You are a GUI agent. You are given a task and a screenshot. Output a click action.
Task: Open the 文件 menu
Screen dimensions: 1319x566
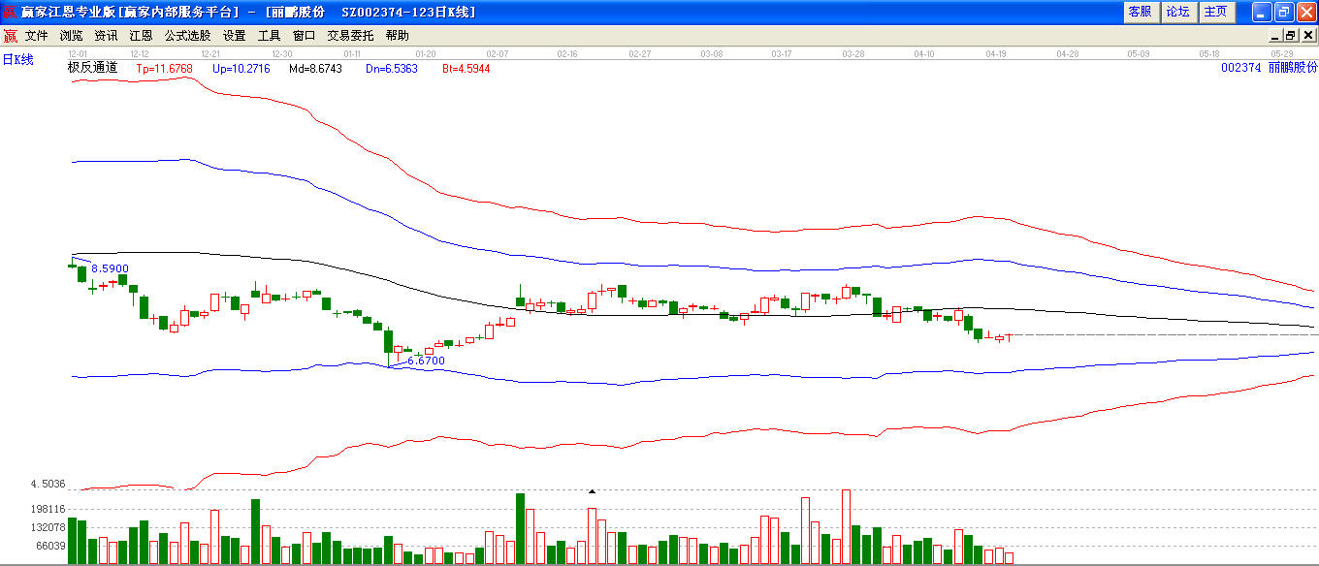pyautogui.click(x=37, y=36)
